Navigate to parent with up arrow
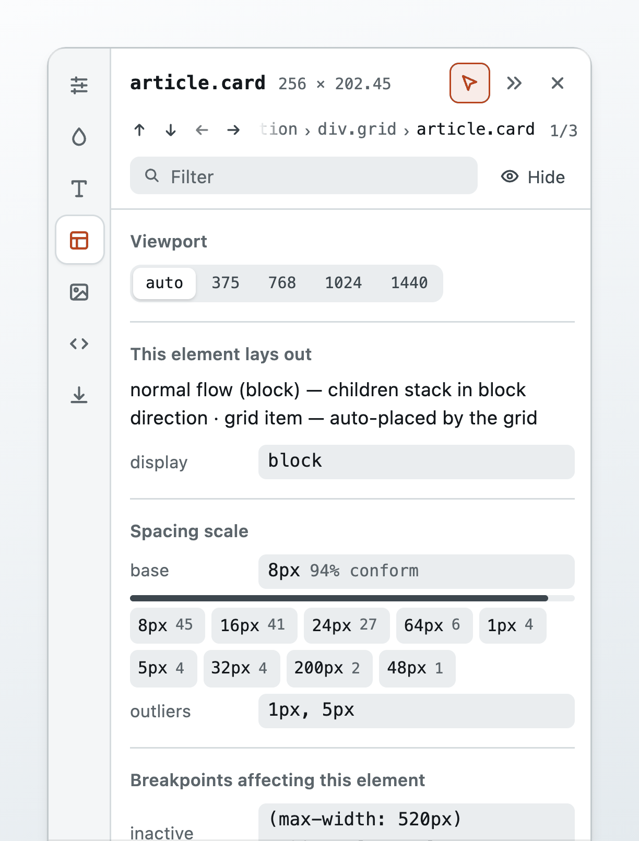This screenshot has width=639, height=841. click(139, 129)
